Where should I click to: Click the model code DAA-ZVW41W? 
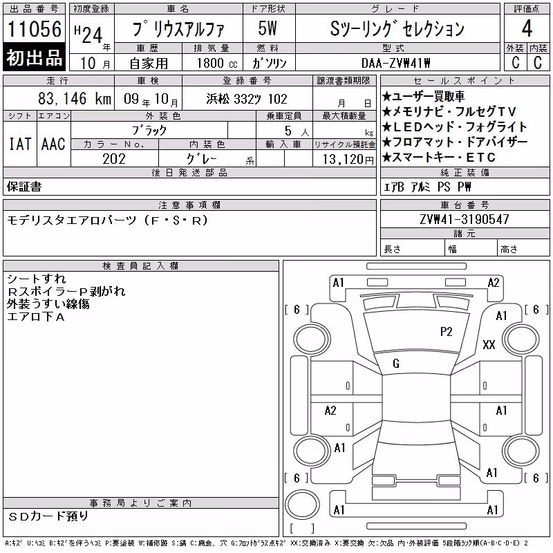[x=396, y=63]
